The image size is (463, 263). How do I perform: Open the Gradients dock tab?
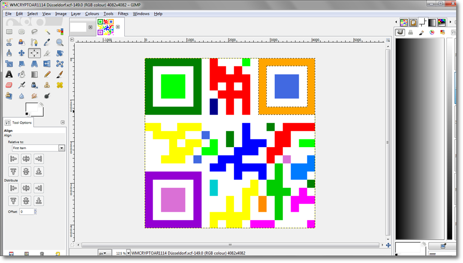432,22
